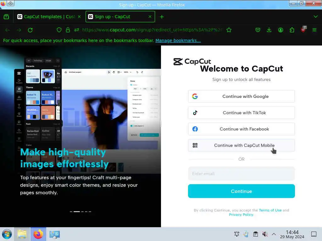Select the Sign up - CapCut tab

click(x=120, y=17)
